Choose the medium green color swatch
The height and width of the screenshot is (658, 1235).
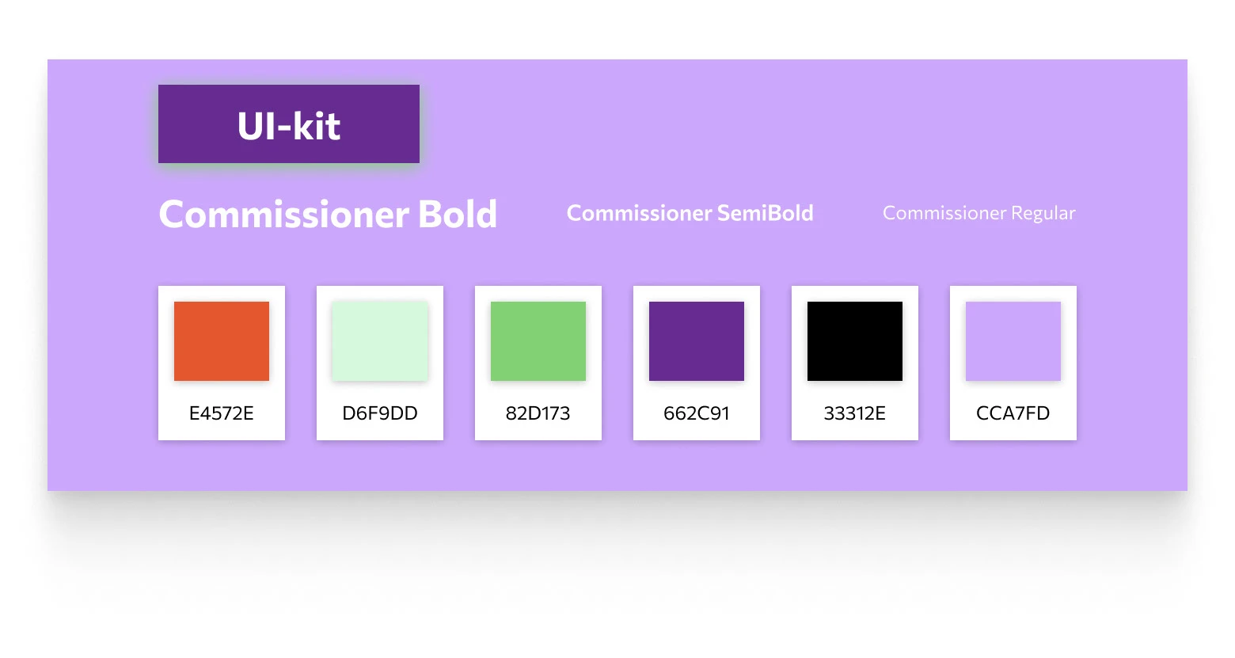pyautogui.click(x=538, y=341)
